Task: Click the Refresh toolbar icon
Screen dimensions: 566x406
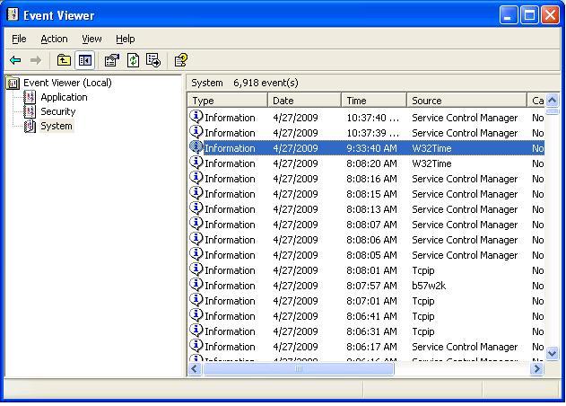Action: (x=133, y=60)
